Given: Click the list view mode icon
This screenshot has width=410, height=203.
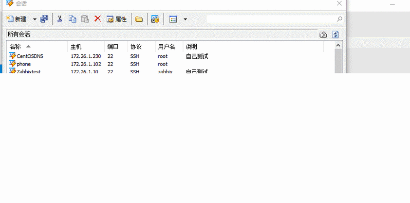Looking at the screenshot, I should (173, 19).
